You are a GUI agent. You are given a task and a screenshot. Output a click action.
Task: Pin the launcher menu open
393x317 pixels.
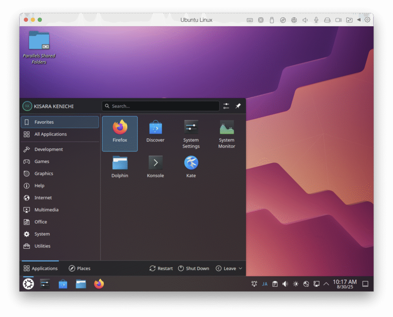(238, 106)
